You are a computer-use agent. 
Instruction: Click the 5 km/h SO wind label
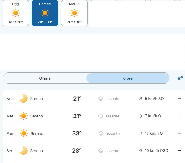[x=154, y=99]
